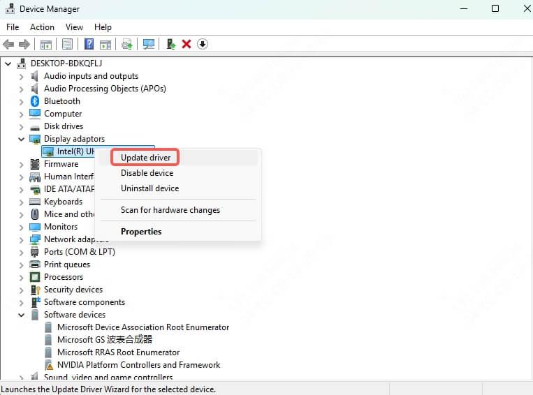Maximize the Device Manager window
This screenshot has width=533, height=395.
(x=495, y=8)
